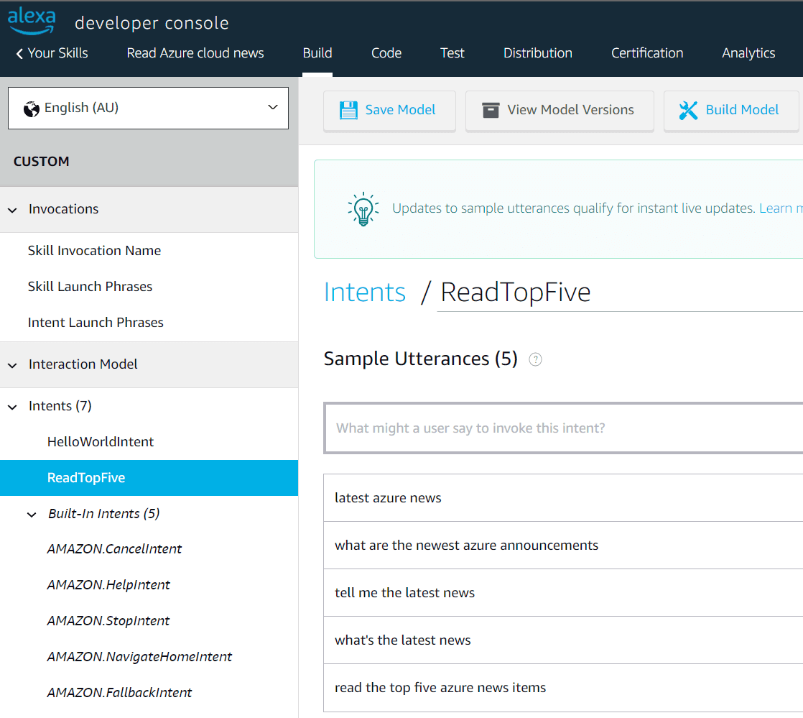Viewport: 803px width, 718px height.
Task: Click the 'what's the latest news' utterance
Action: tap(563, 640)
